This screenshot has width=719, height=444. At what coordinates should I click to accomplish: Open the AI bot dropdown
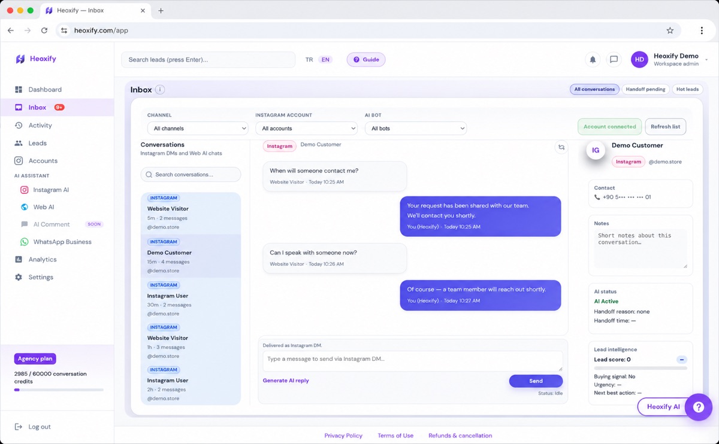click(x=416, y=129)
